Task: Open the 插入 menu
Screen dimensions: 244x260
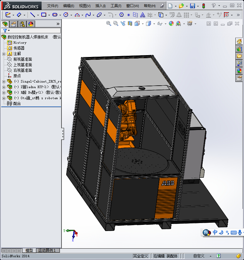Action: 100,6
